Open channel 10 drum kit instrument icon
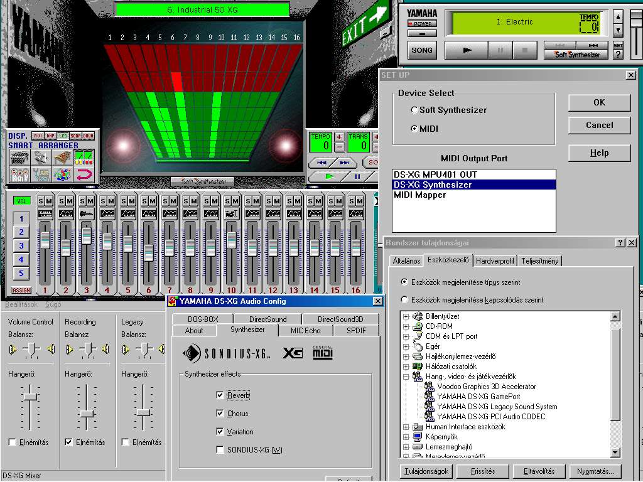The image size is (643, 482). pos(232,213)
